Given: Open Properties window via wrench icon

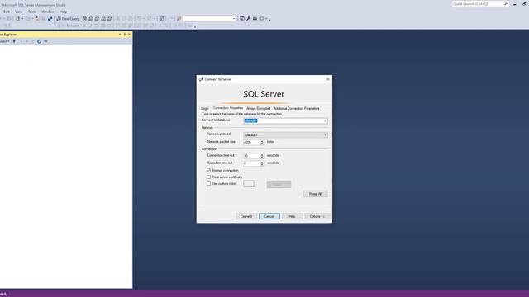Looking at the screenshot, I should [248, 18].
